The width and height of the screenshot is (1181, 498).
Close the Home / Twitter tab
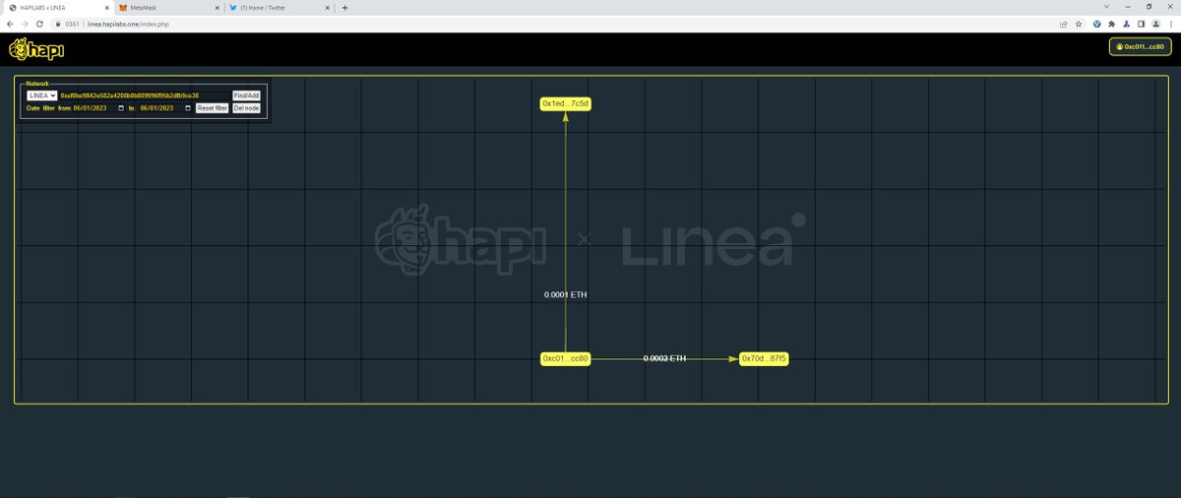pyautogui.click(x=326, y=7)
